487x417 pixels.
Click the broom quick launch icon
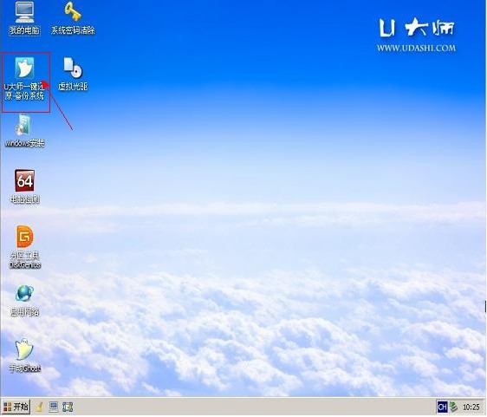pos(40,407)
